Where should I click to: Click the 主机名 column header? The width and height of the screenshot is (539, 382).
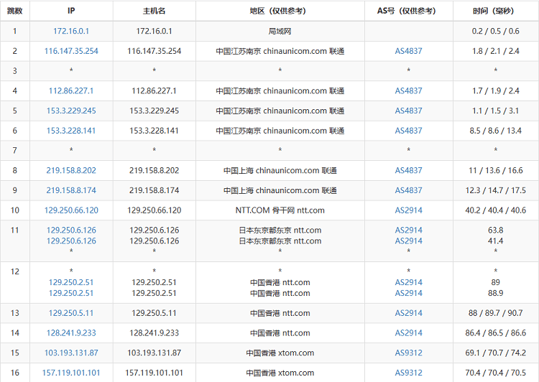pos(154,11)
